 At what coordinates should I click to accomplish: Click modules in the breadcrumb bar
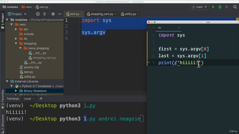click(x=10, y=7)
